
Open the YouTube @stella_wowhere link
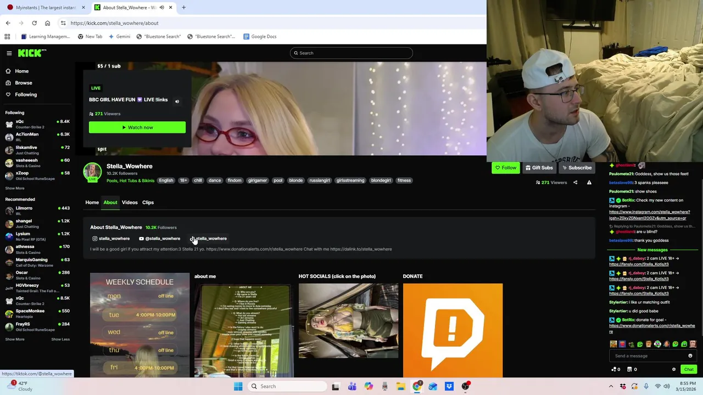(x=160, y=239)
